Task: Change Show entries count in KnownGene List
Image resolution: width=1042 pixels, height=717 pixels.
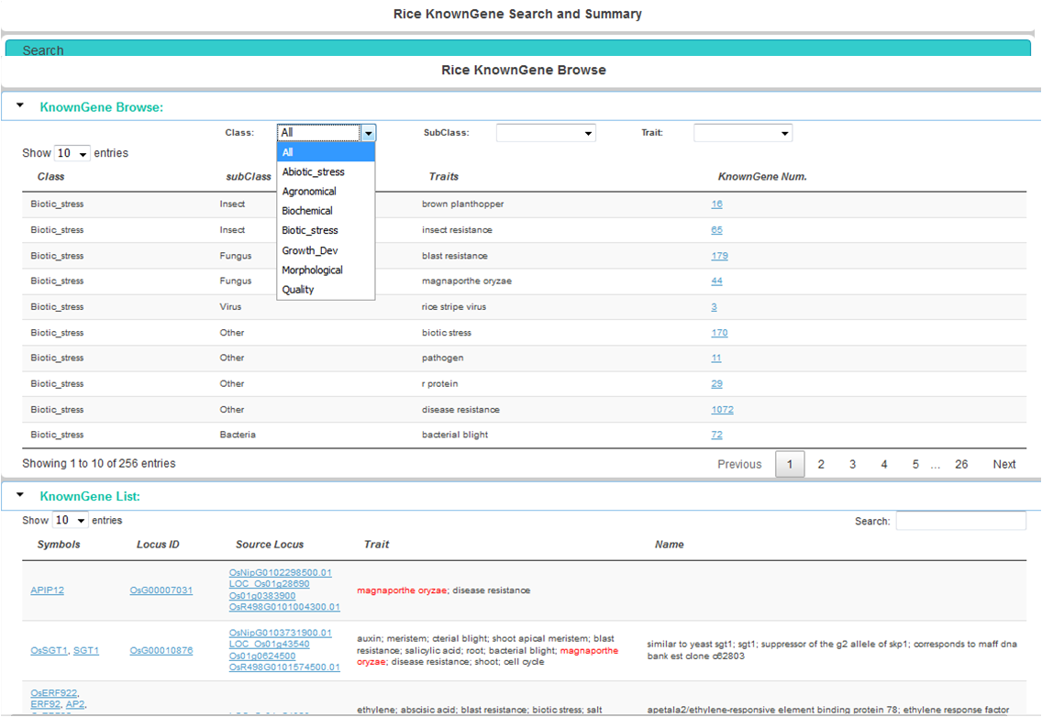Action: 71,520
